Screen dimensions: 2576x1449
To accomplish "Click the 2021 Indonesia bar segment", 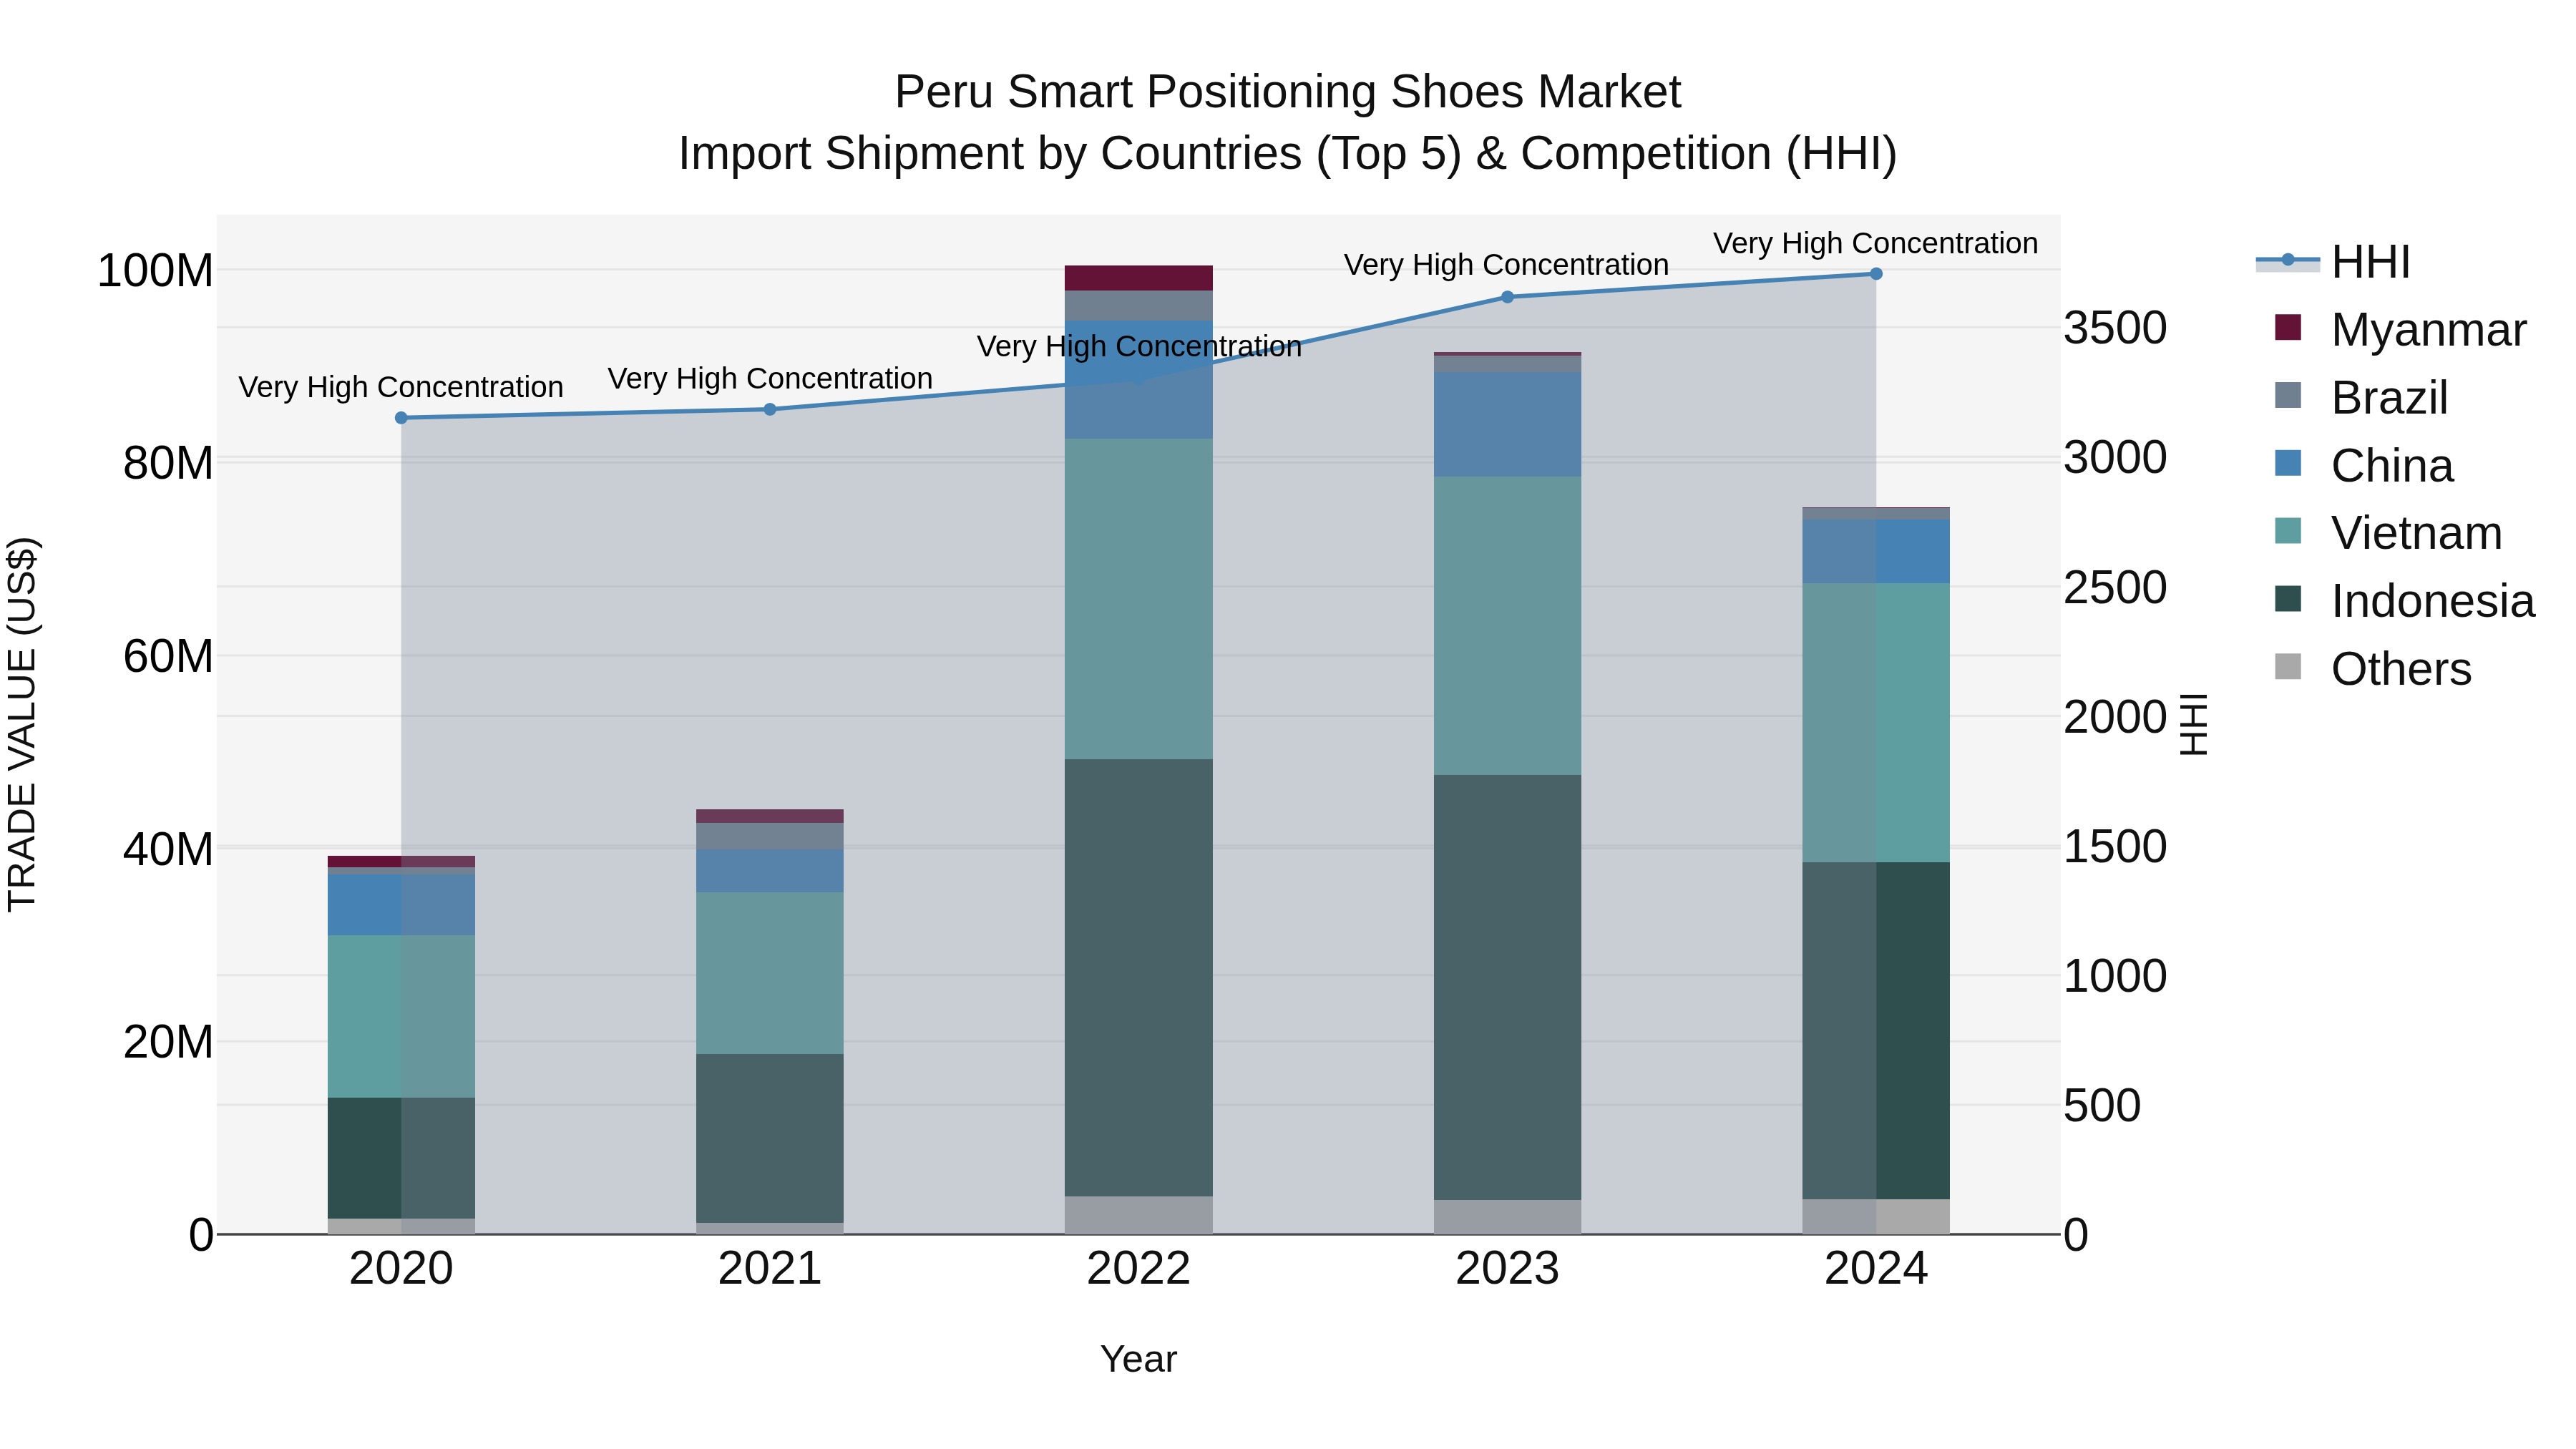I will click(x=770, y=1139).
